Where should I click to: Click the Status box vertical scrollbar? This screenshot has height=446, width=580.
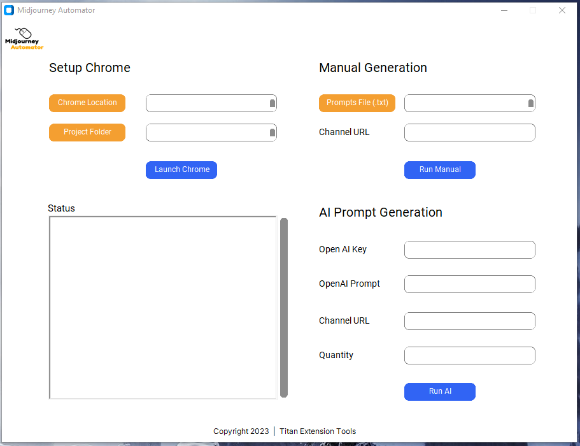point(284,308)
